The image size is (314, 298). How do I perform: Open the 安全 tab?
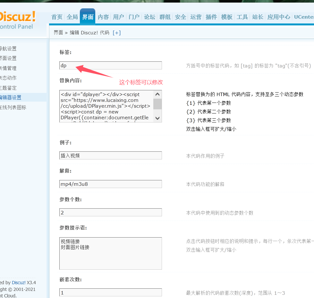pos(180,17)
